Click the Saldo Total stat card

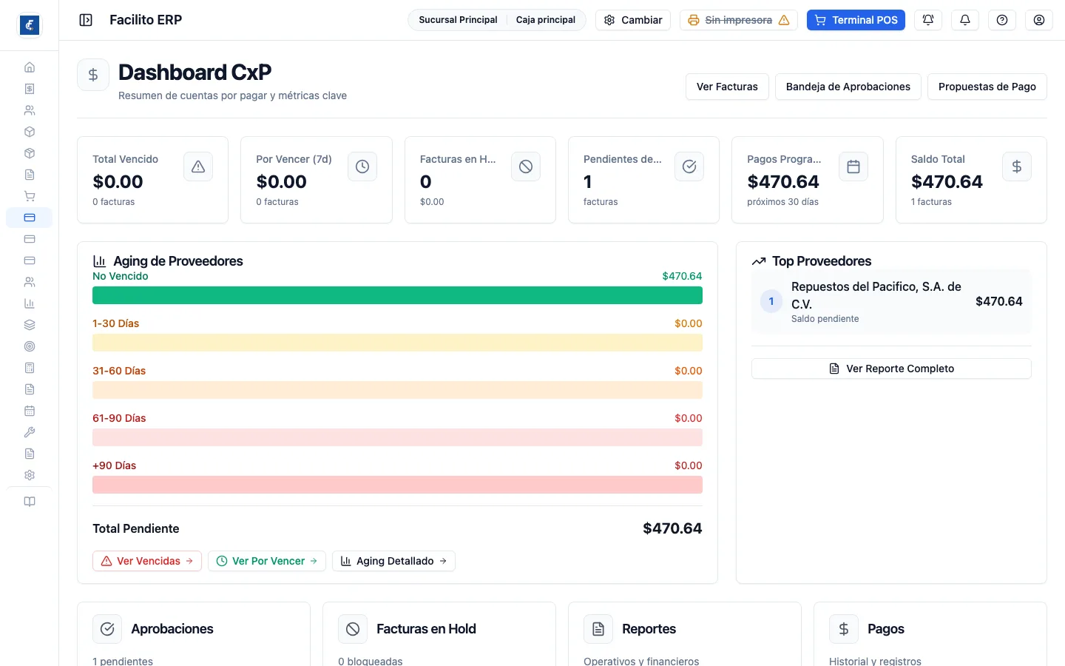click(971, 180)
